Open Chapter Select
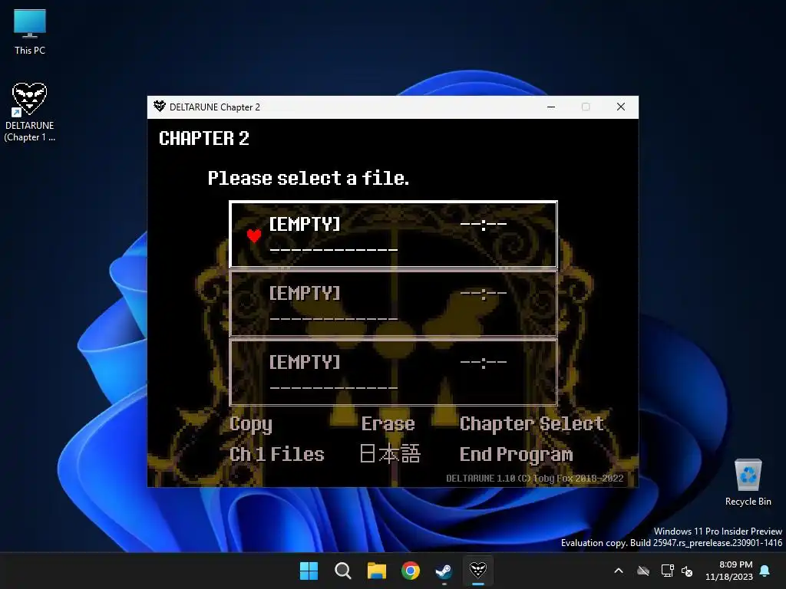The image size is (786, 589). point(531,423)
